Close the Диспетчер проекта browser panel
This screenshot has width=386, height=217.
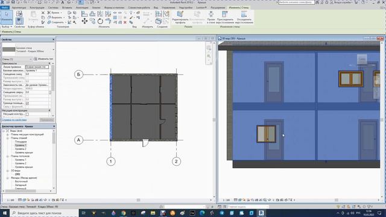(54, 126)
